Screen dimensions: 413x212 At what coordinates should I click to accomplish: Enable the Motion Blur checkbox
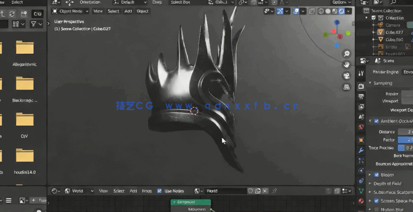(x=376, y=209)
